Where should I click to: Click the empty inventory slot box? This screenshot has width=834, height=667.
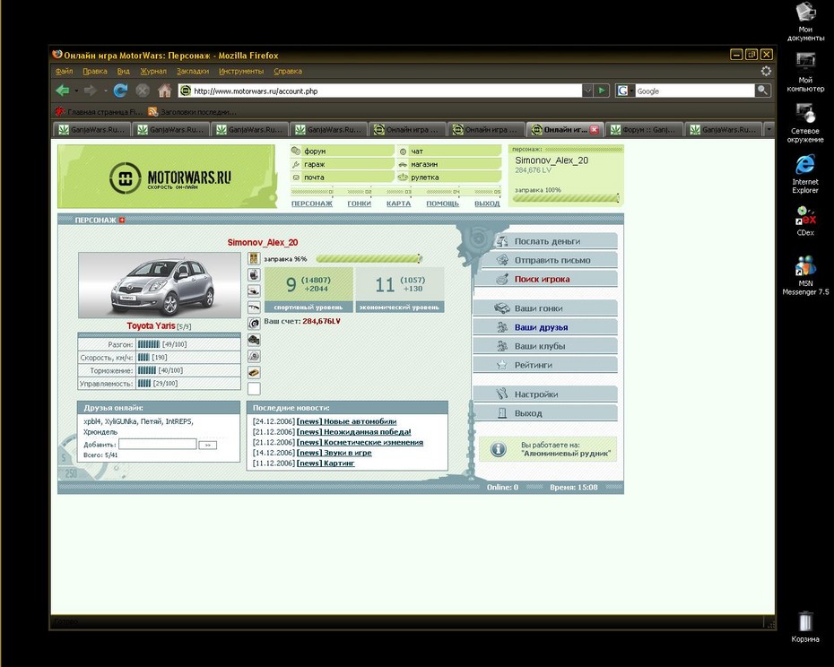coord(255,389)
